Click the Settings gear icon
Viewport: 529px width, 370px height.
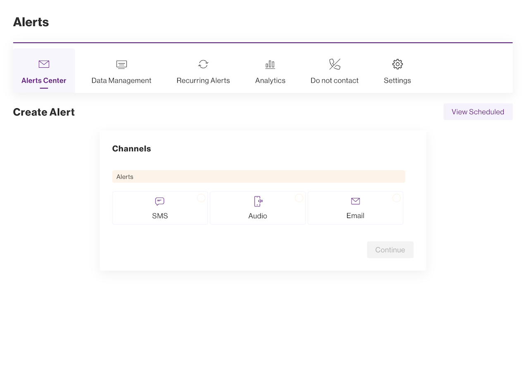click(x=398, y=64)
